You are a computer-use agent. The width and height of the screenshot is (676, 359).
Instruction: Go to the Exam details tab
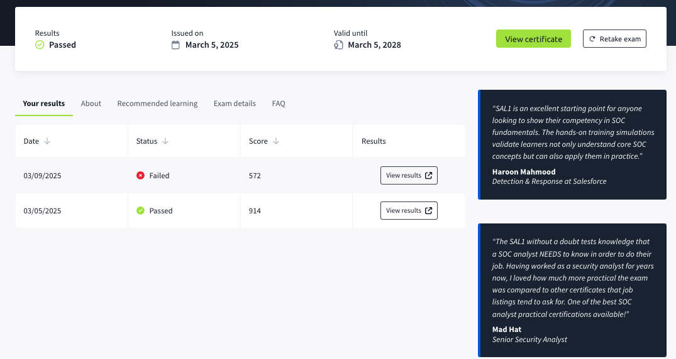[x=235, y=104]
